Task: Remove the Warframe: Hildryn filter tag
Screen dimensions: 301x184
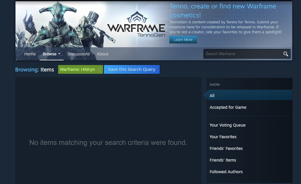Action: click(x=100, y=69)
